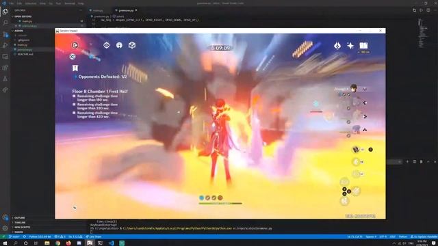Image resolution: width=438 pixels, height=246 pixels.
Task: Open File Explorer from the taskbar
Action: point(47,243)
